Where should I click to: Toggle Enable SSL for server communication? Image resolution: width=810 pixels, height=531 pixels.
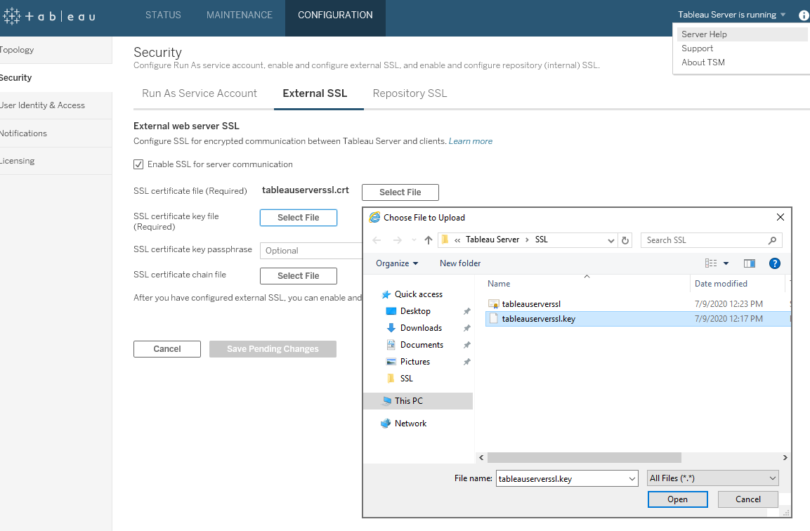[138, 164]
